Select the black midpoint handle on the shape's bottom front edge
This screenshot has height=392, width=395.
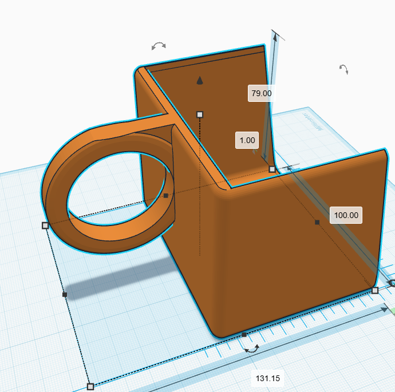pyautogui.click(x=244, y=335)
